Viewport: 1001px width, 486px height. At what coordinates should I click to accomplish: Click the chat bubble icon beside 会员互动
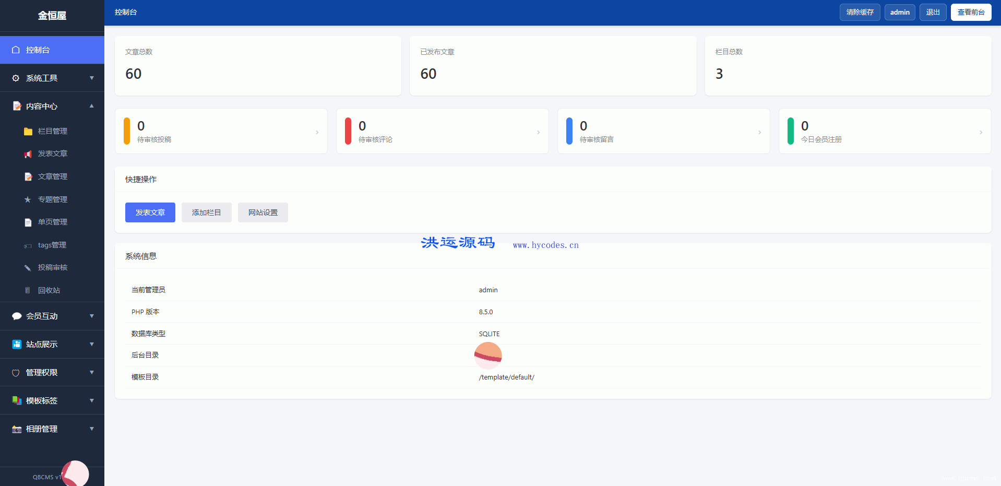click(17, 316)
